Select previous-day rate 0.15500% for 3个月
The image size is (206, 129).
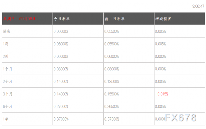tap(112, 94)
